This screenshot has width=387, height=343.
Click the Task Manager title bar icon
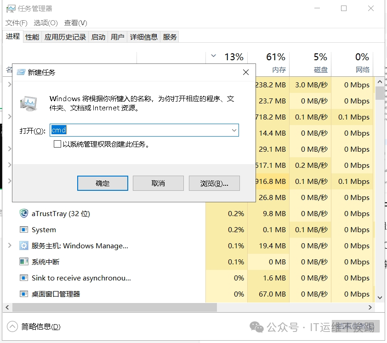[11, 9]
